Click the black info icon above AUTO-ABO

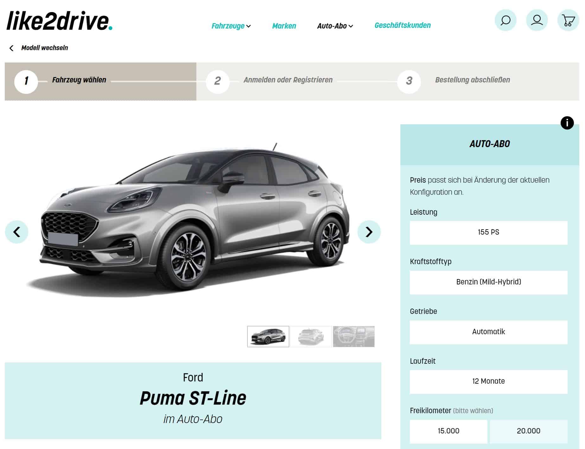(567, 123)
